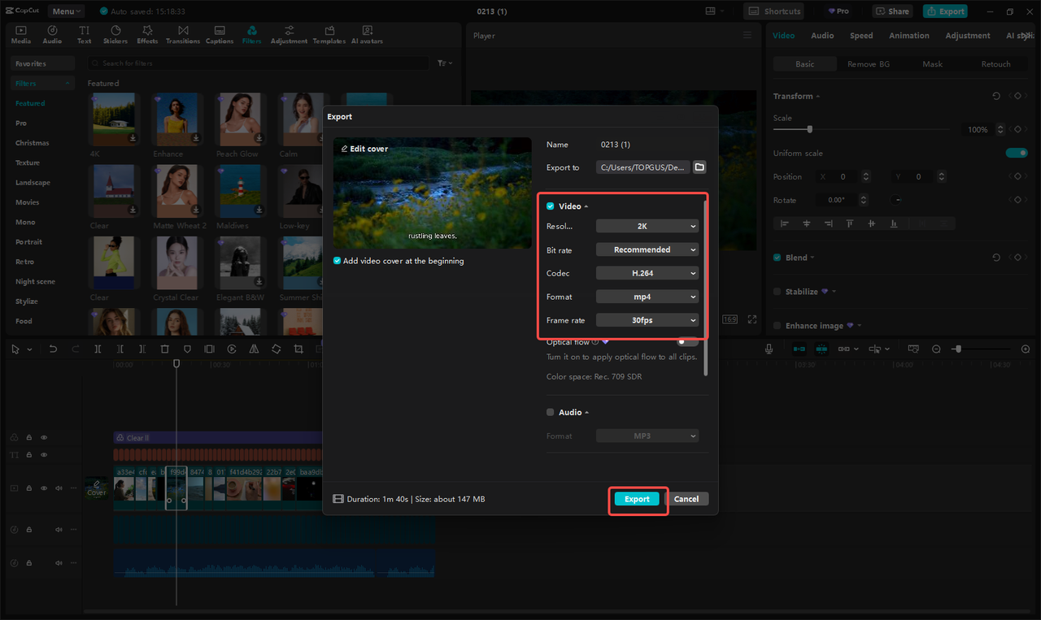Select the Transitions icon in the top toolbar

183,33
